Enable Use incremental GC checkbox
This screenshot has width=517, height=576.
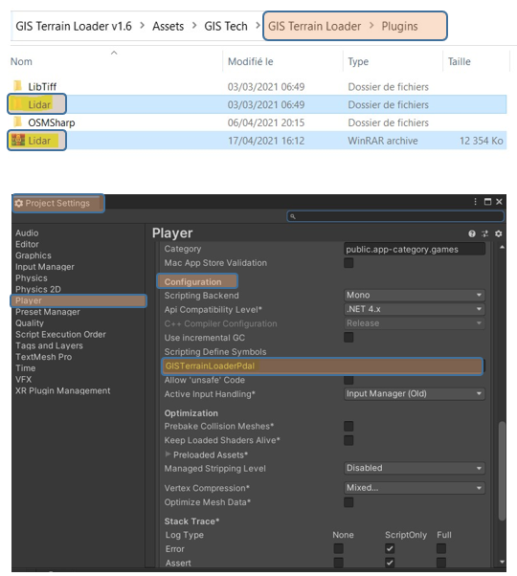pyautogui.click(x=348, y=337)
